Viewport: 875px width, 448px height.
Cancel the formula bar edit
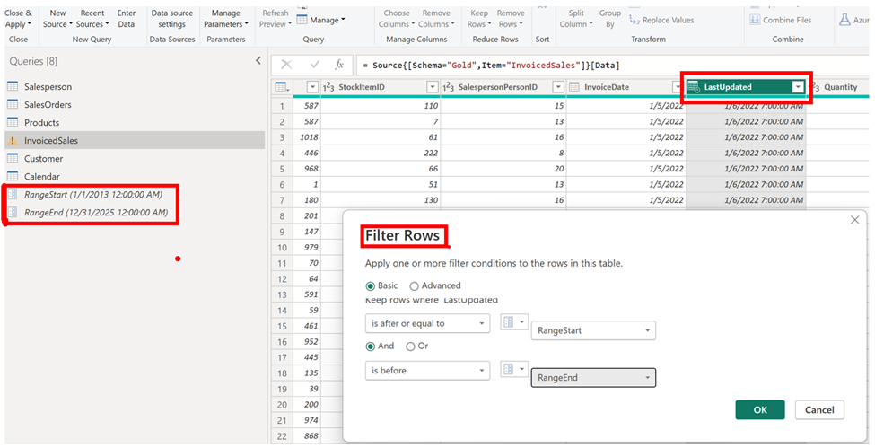point(286,65)
